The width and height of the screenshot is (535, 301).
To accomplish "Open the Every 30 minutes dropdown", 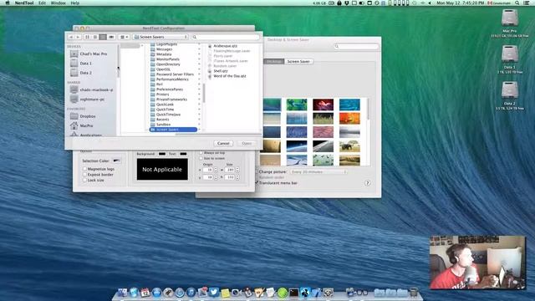I will 318,172.
